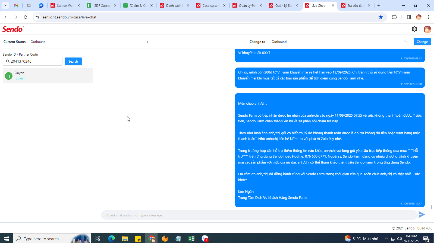
Task: Click the Change button
Action: (x=422, y=41)
